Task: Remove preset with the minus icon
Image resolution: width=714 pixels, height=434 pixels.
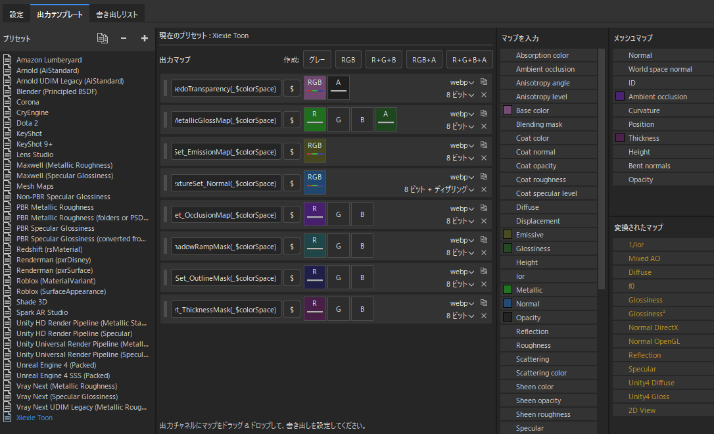Action: click(x=124, y=38)
